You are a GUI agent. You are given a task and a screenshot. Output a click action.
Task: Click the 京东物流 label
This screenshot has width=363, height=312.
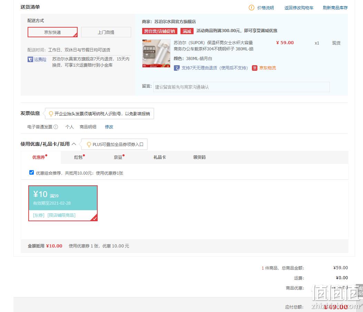(x=268, y=68)
